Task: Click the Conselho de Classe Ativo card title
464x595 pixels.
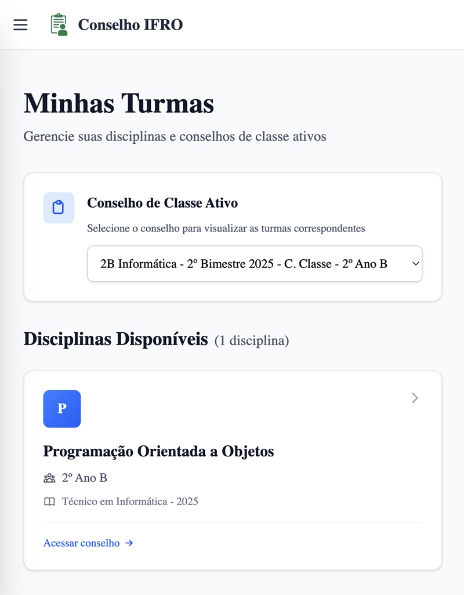Action: [x=162, y=202]
